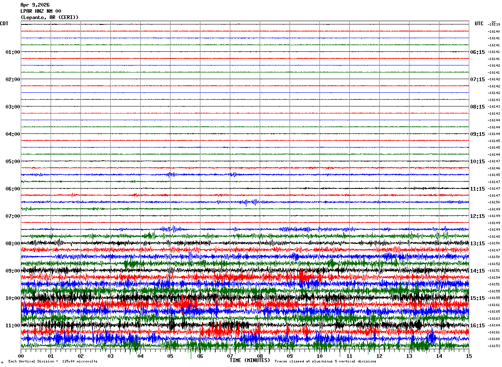Select the 10:00 CDT time label
This screenshot has width=502, height=367.
tap(13, 298)
